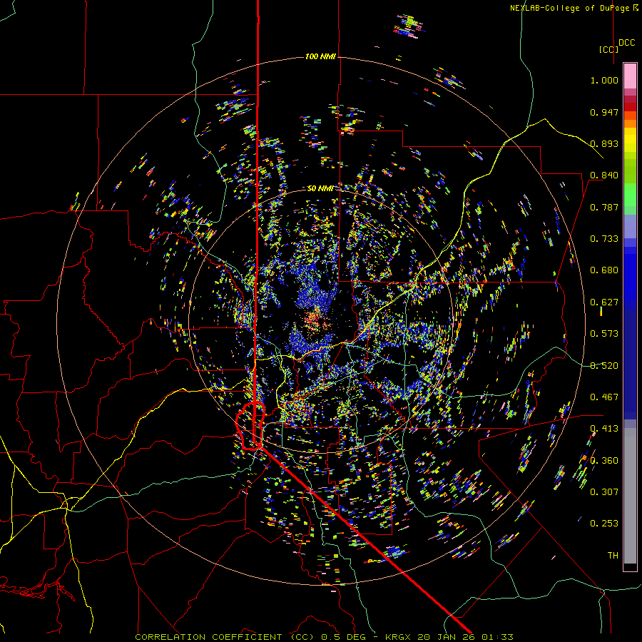
Task: Pick the lavender segment of the color bar
Action: 630,227
